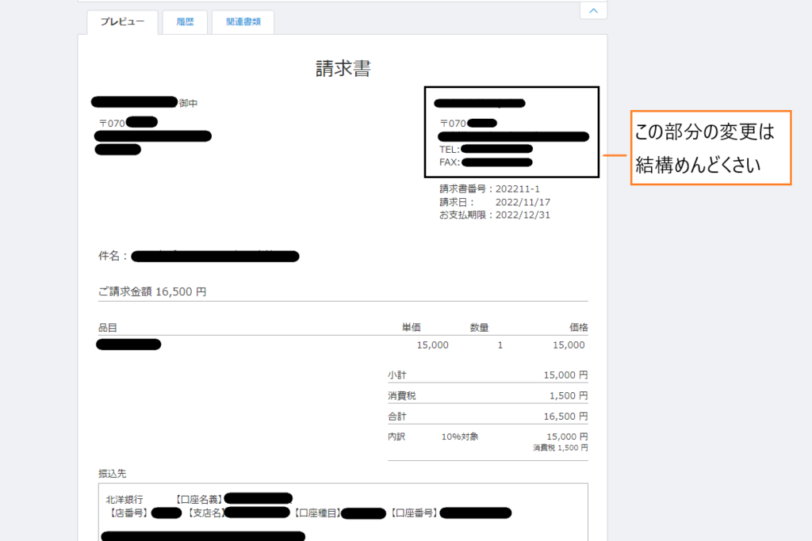
Task: Click the 合計 row label
Action: pyautogui.click(x=396, y=416)
